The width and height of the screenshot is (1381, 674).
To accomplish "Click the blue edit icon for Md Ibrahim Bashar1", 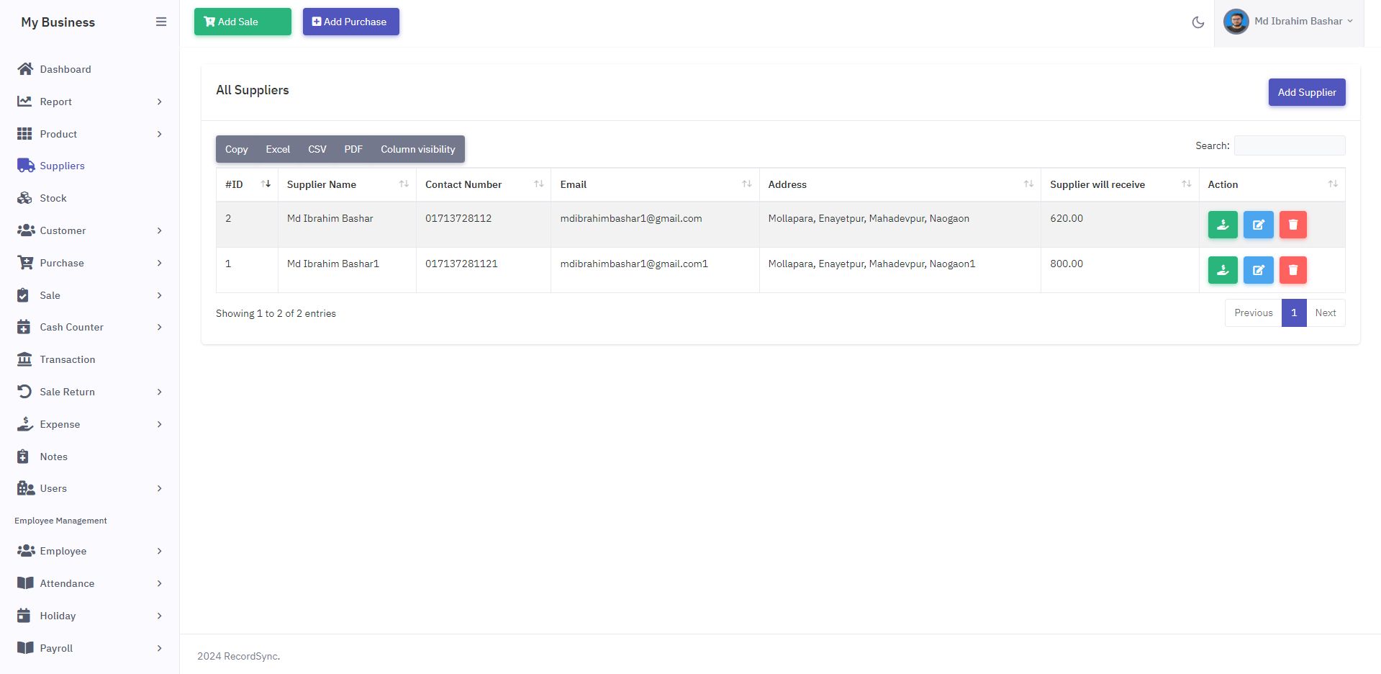I will coord(1258,270).
